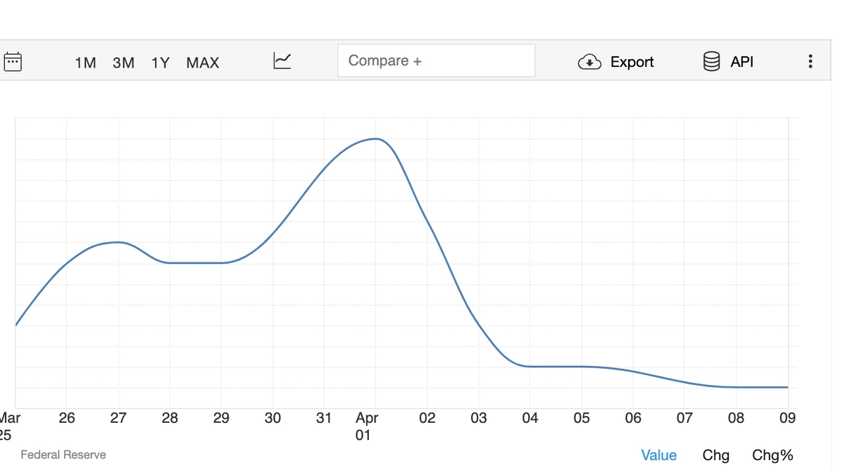Switch the chart to Chg mode

click(715, 455)
